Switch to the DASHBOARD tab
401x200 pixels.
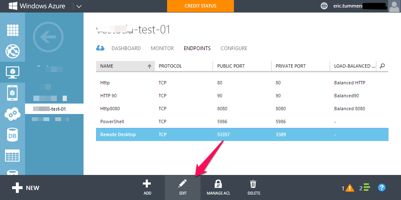[126, 48]
